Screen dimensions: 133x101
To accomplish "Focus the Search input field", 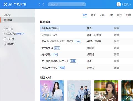I will pyautogui.click(x=67, y=4).
